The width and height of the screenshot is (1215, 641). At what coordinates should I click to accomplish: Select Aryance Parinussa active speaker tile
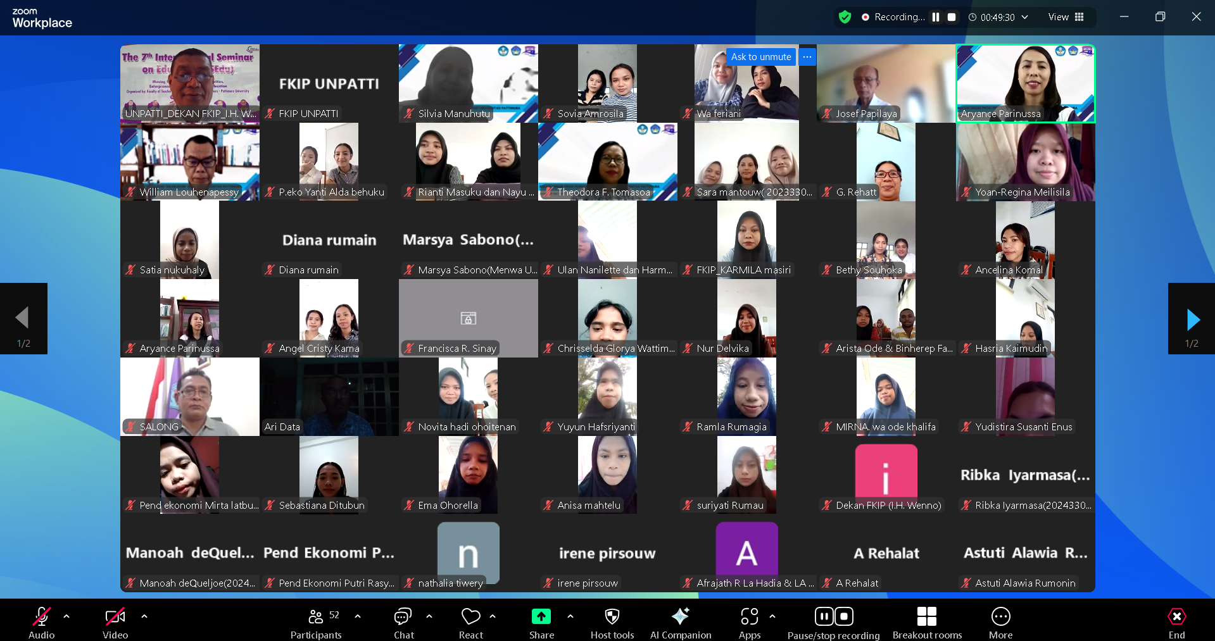click(1026, 83)
